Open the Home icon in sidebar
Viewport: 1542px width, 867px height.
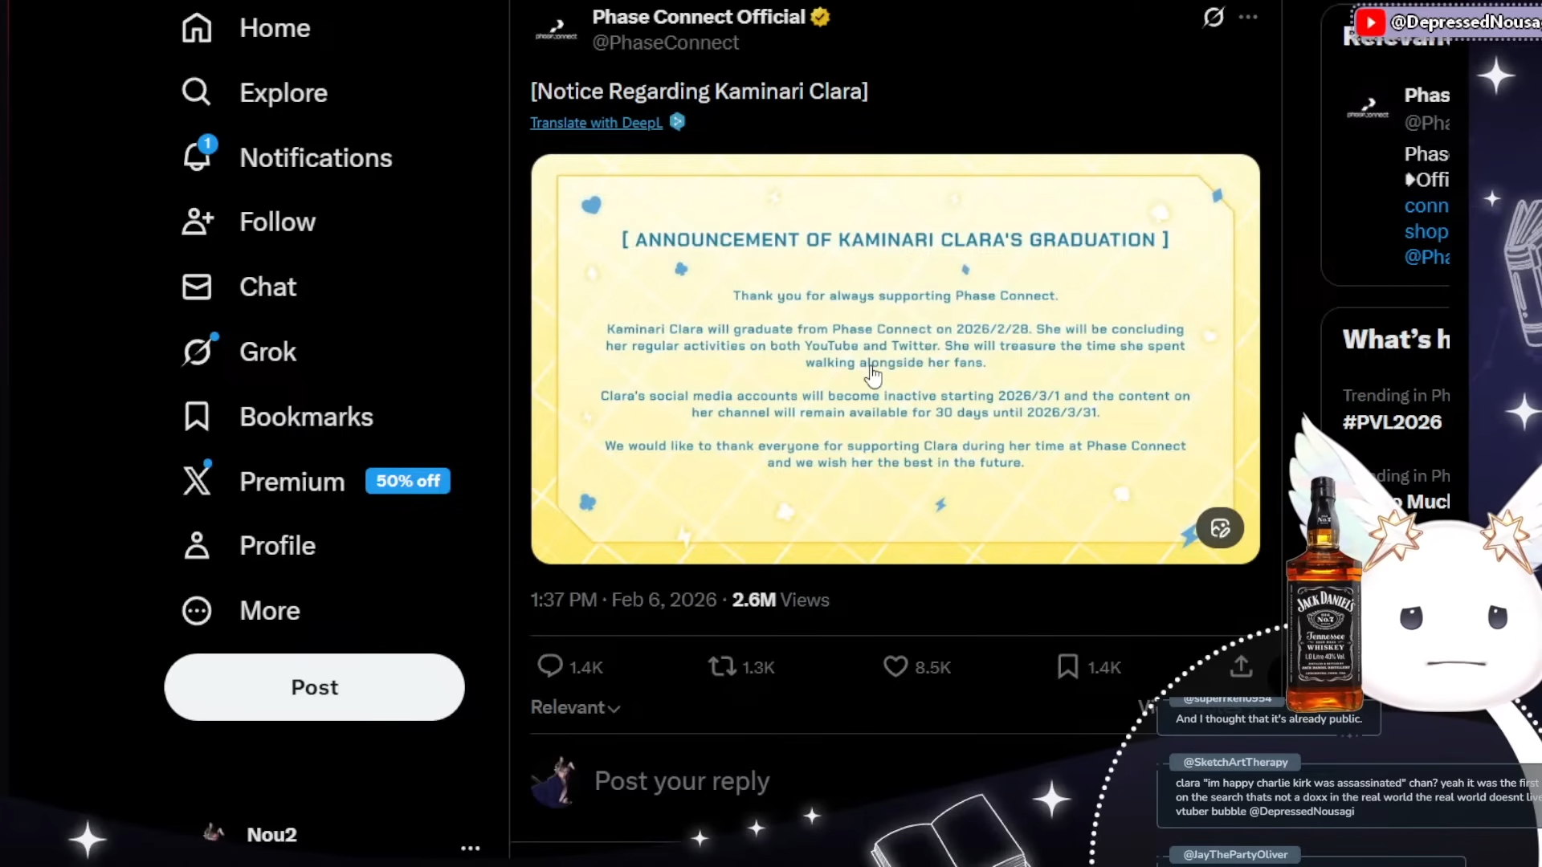(197, 28)
